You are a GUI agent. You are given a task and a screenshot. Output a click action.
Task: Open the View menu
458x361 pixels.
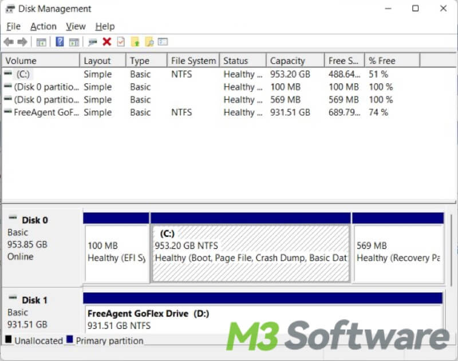(x=76, y=26)
